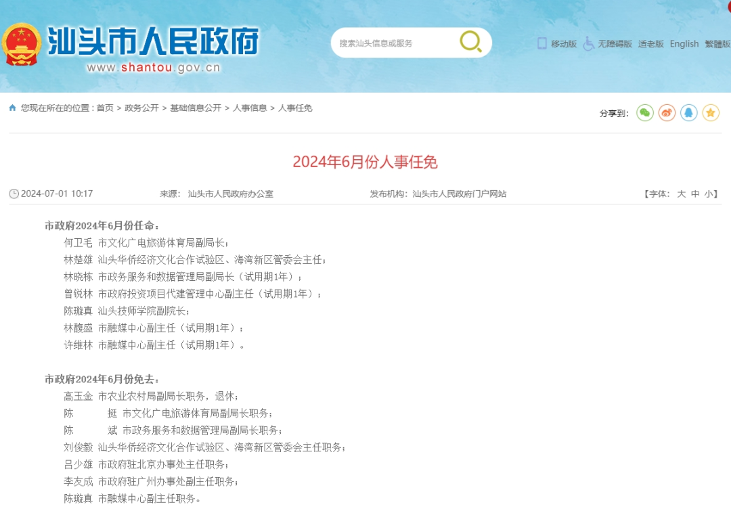Click the magnifier search icon
Viewport: 731px width, 513px height.
[470, 42]
